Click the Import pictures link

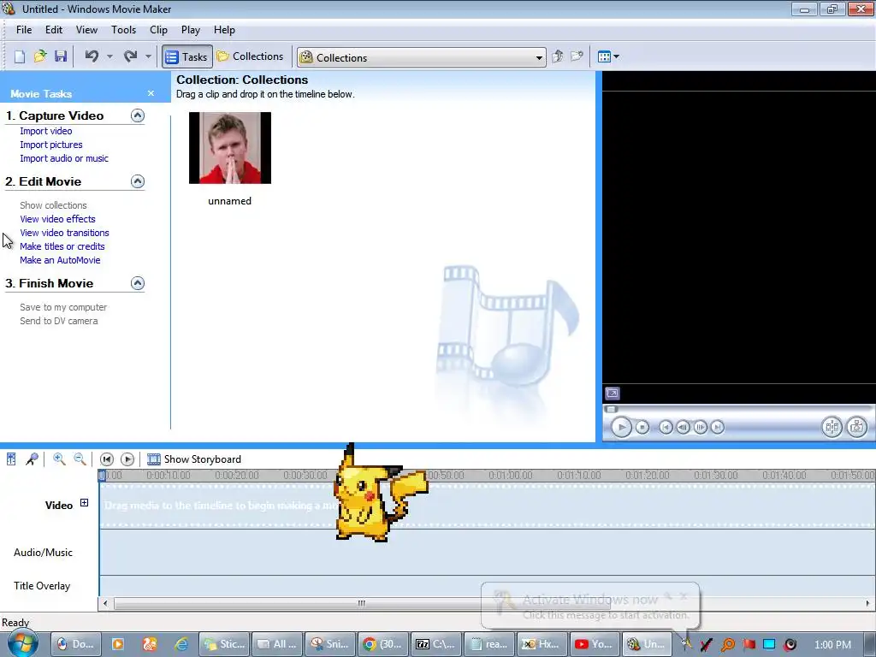[x=51, y=145]
